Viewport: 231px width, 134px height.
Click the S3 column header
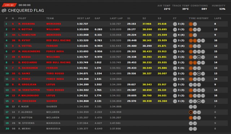pos(160,18)
